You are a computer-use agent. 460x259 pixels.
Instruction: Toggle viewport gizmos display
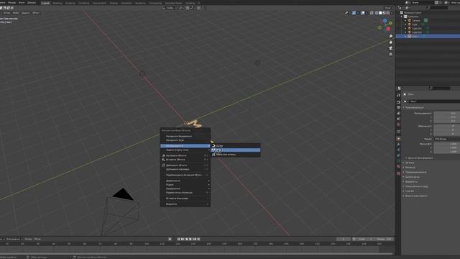354,13
